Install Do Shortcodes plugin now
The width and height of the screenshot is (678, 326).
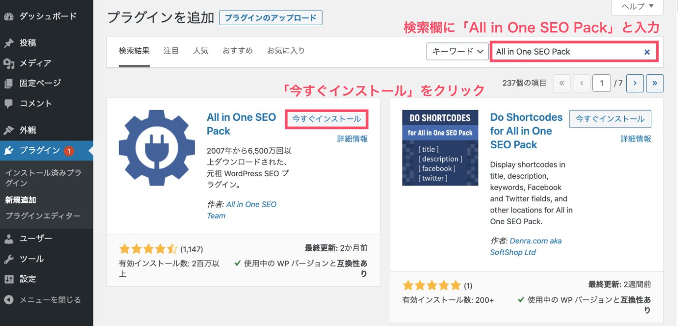(x=610, y=119)
